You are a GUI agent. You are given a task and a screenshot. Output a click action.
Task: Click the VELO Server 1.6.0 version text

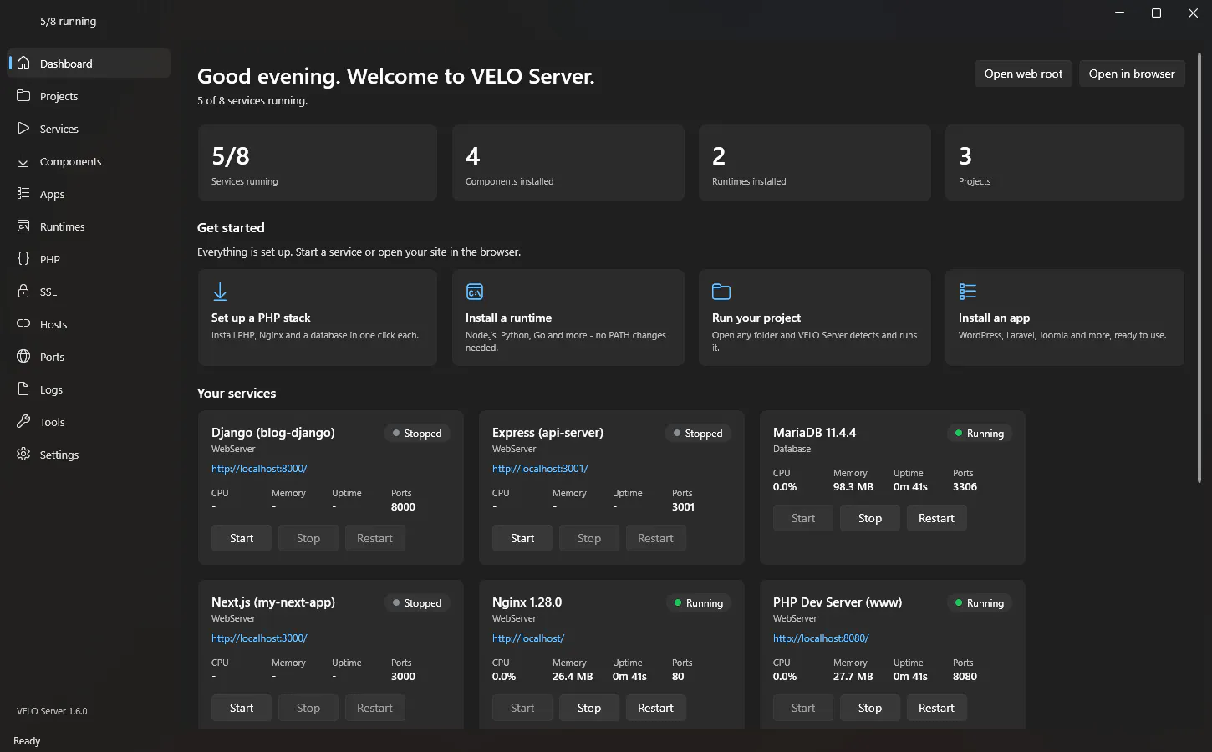point(52,711)
